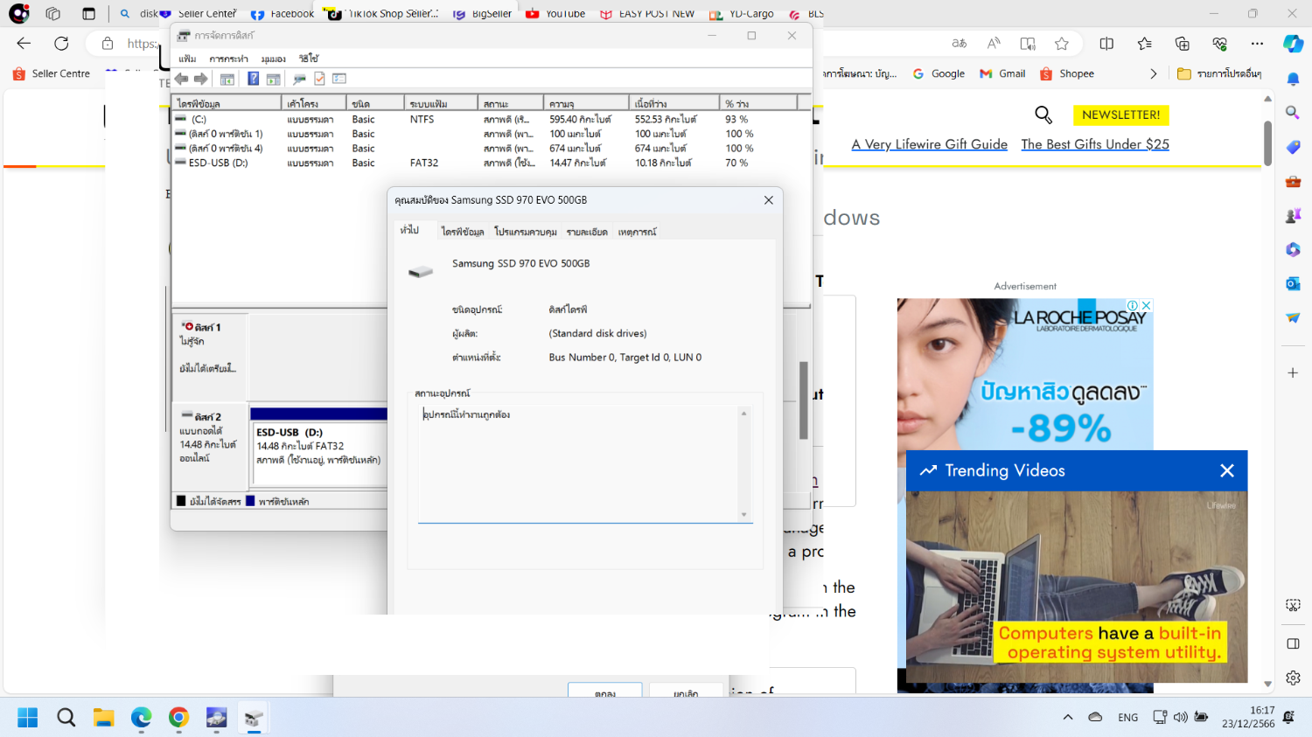Open Edge Settings and more ellipsis
The width and height of the screenshot is (1312, 737).
coord(1258,43)
